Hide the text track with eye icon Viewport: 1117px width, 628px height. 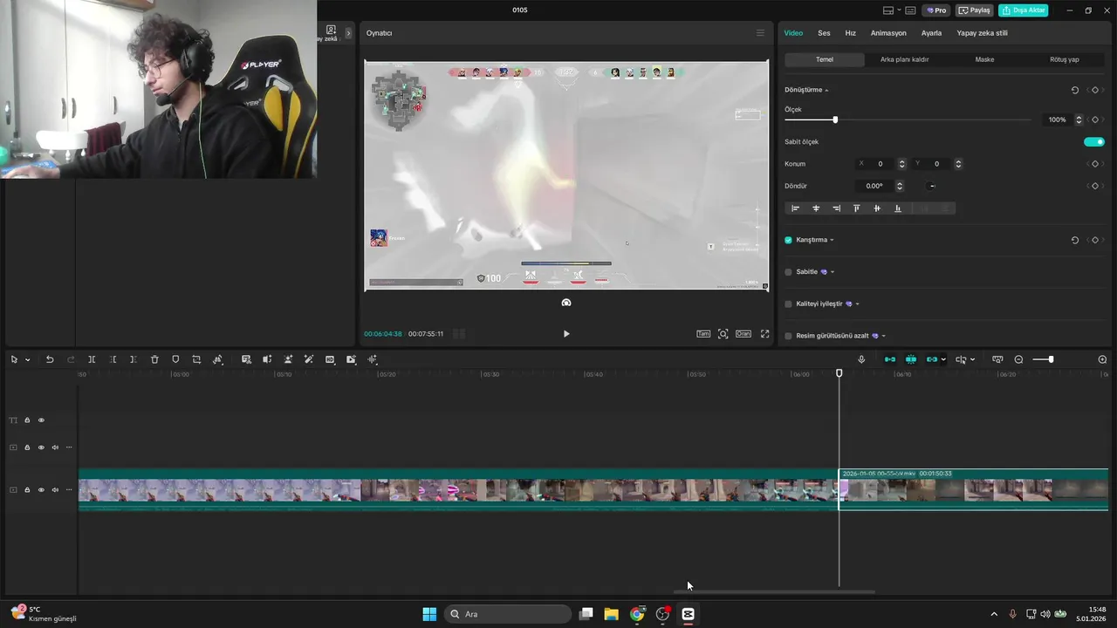[41, 420]
